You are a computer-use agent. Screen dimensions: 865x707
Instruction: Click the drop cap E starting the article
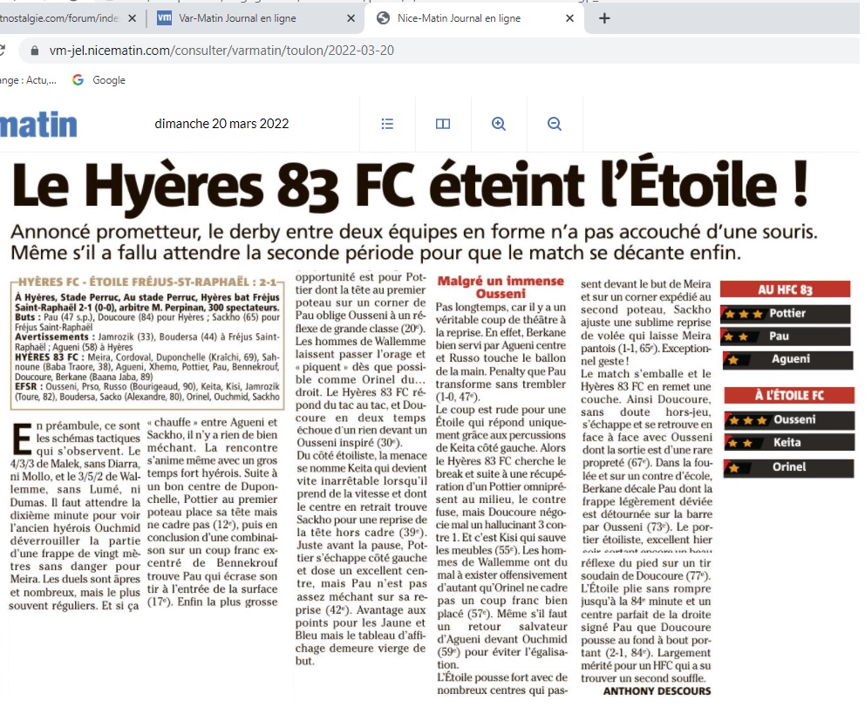pyautogui.click(x=22, y=439)
